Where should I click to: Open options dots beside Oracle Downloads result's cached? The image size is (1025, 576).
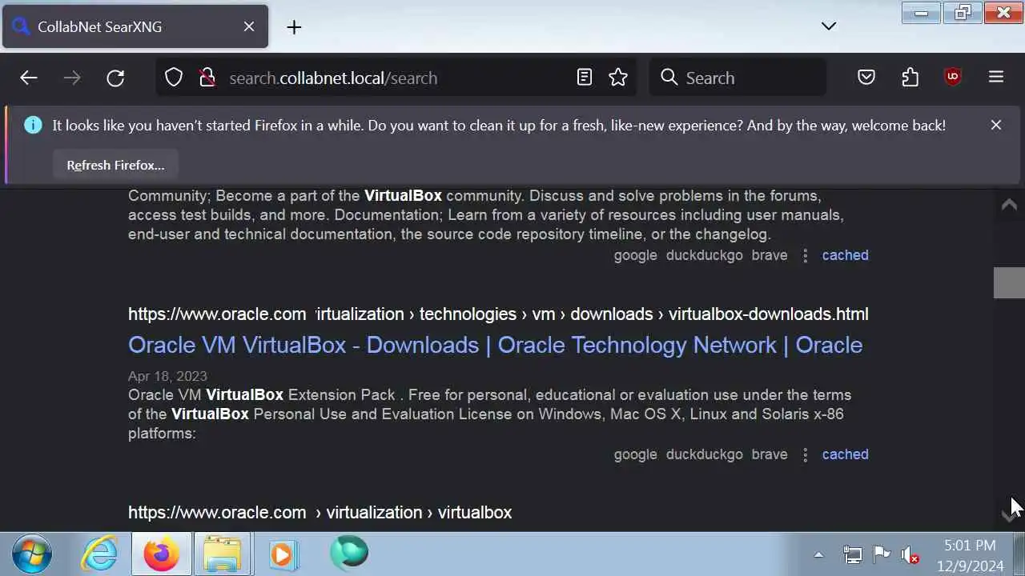tap(805, 454)
